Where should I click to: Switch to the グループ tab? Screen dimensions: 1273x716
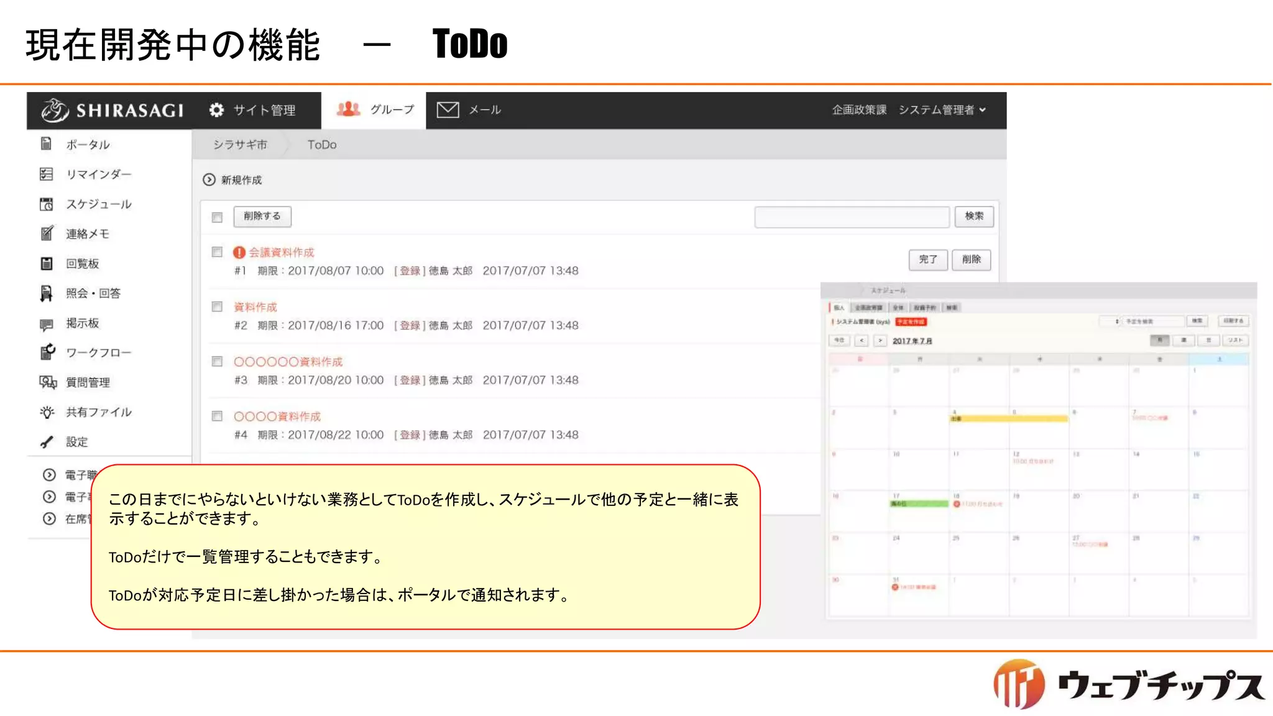(375, 110)
